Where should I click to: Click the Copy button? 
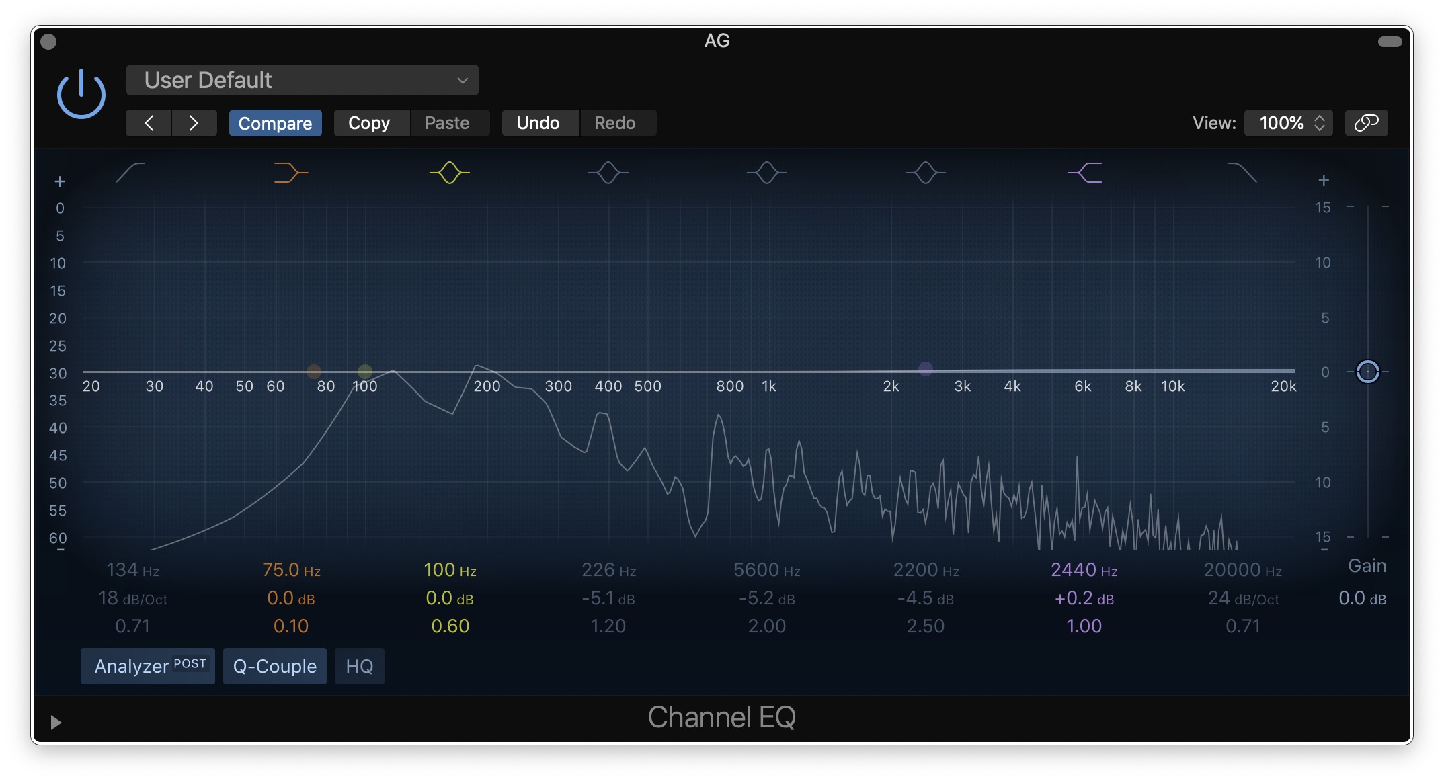click(369, 123)
